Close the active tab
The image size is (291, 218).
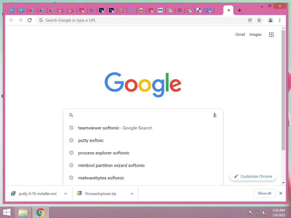229,11
